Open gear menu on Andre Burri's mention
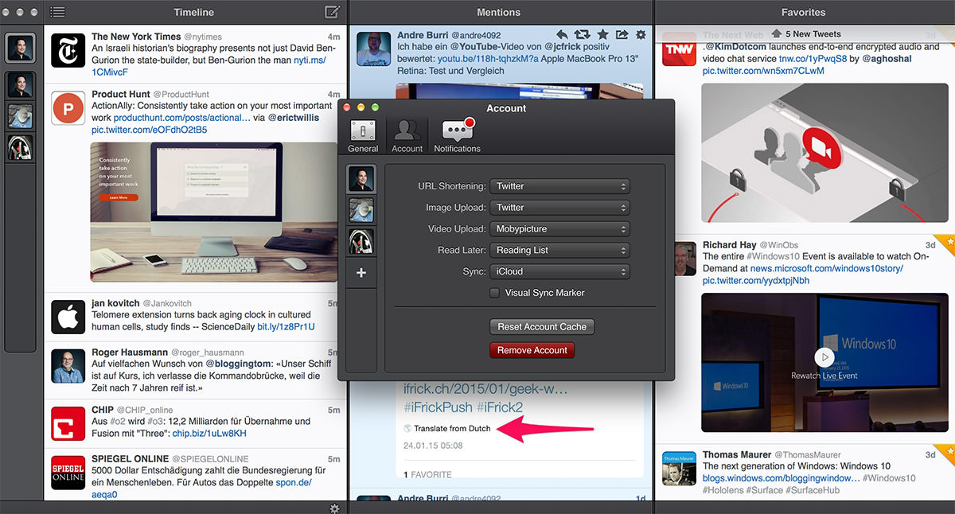 [641, 35]
